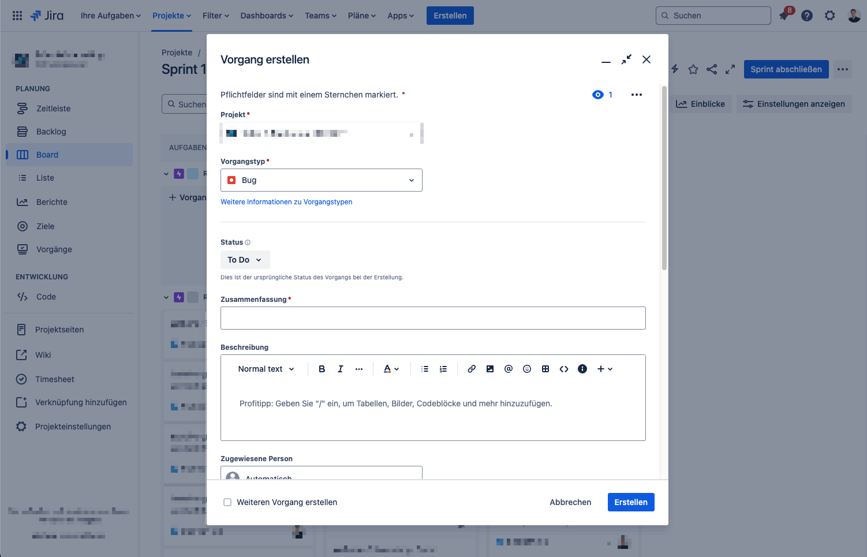Open text color dropdown
Image resolution: width=867 pixels, height=557 pixels.
point(391,369)
